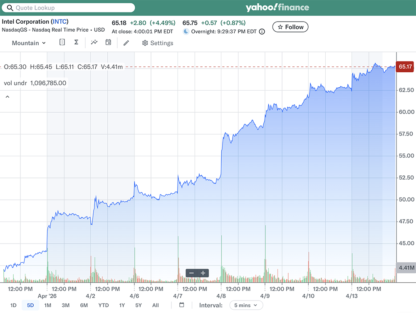The width and height of the screenshot is (416, 313).
Task: Follow the Intel stock
Action: point(290,27)
